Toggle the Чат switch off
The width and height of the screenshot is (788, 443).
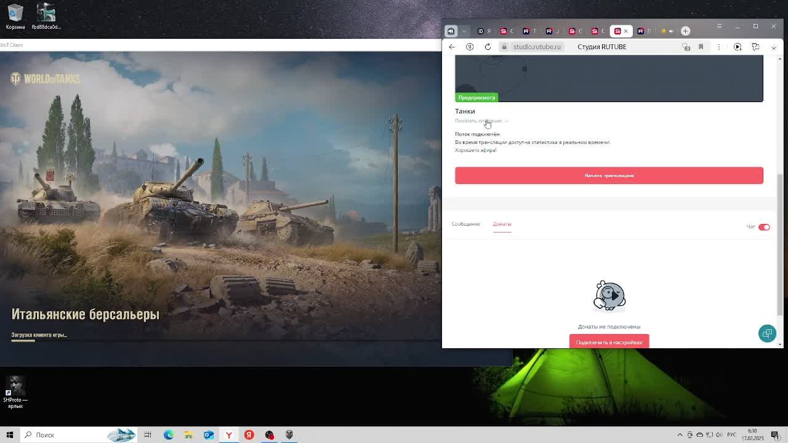[x=764, y=227]
